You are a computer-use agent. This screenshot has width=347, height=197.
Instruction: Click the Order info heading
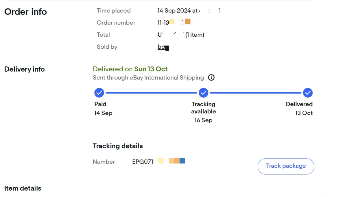[x=25, y=12]
